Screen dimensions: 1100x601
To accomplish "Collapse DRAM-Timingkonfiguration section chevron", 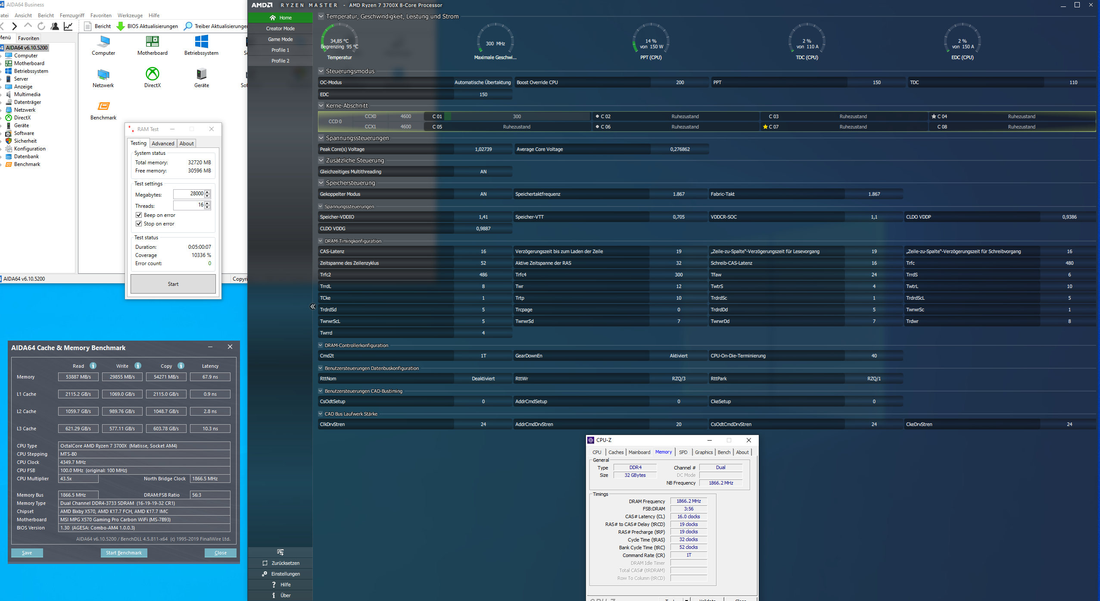I will pyautogui.click(x=321, y=241).
